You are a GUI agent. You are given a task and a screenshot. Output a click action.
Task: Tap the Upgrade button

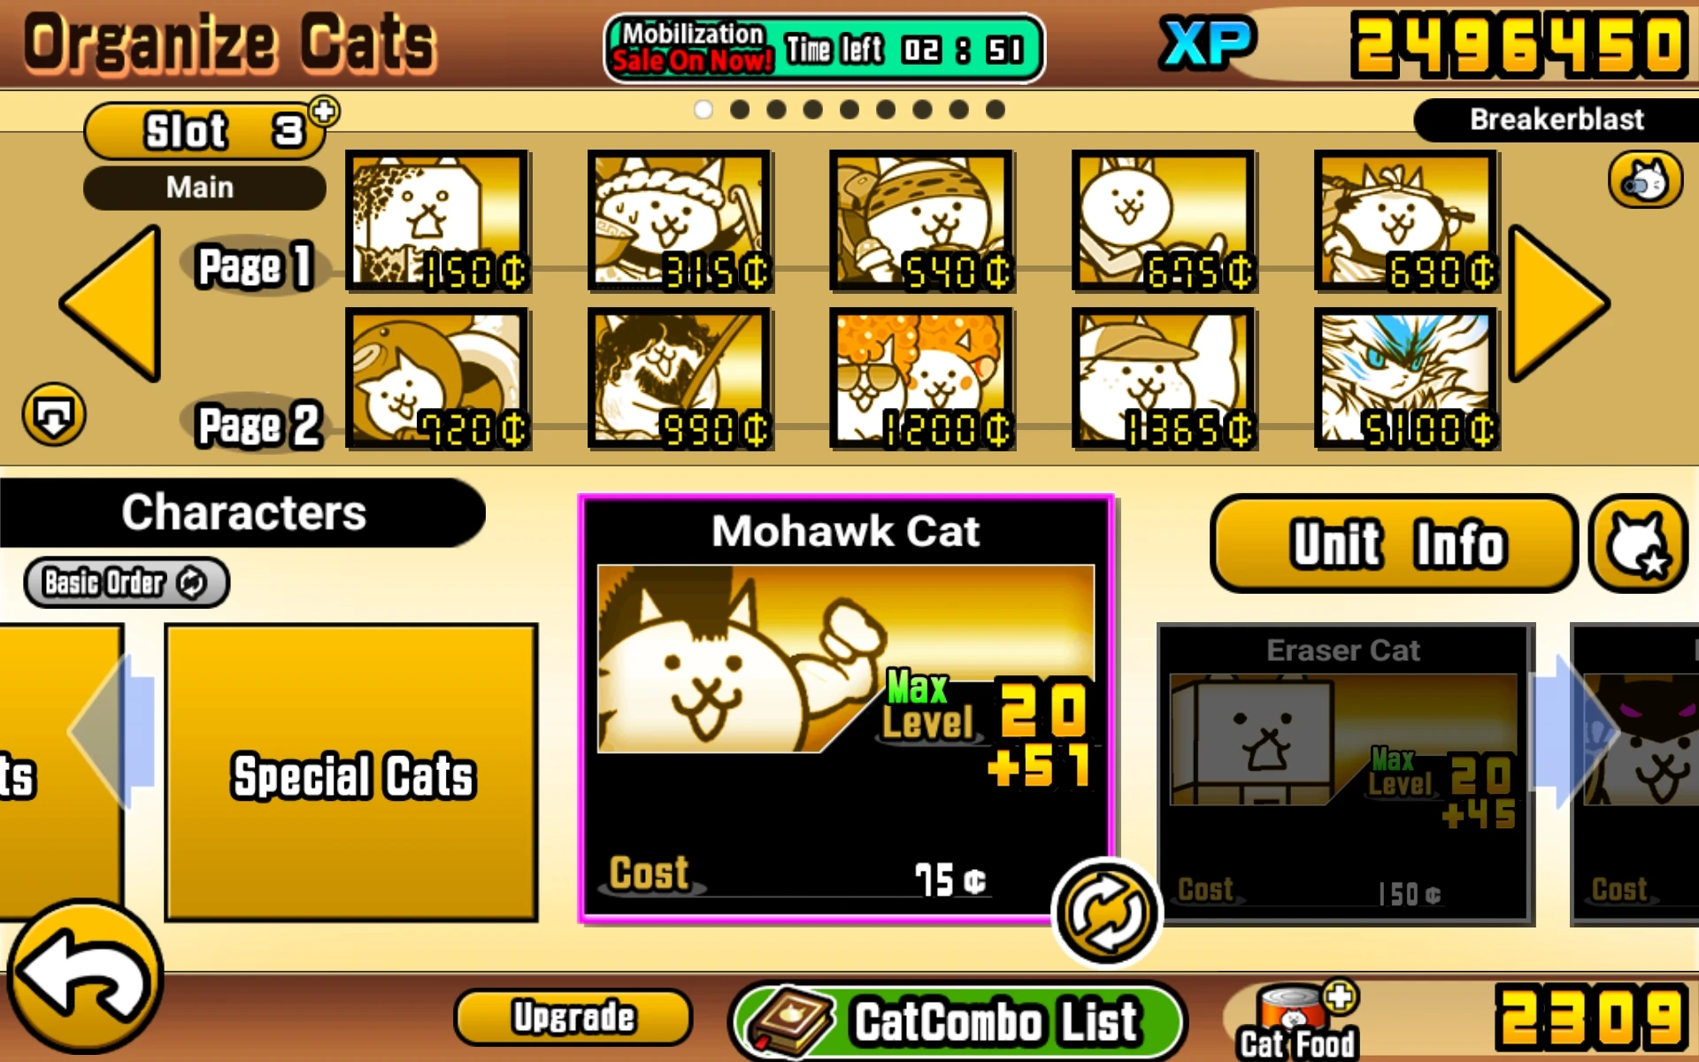[573, 1018]
